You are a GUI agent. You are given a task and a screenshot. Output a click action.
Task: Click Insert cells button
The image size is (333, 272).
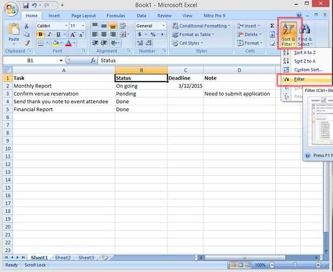point(248,26)
